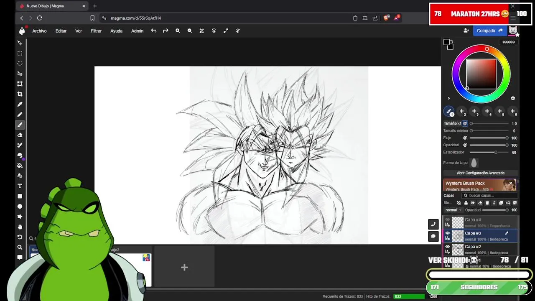
Task: Duplicate the layer using copy icon
Action: [x=501, y=203]
